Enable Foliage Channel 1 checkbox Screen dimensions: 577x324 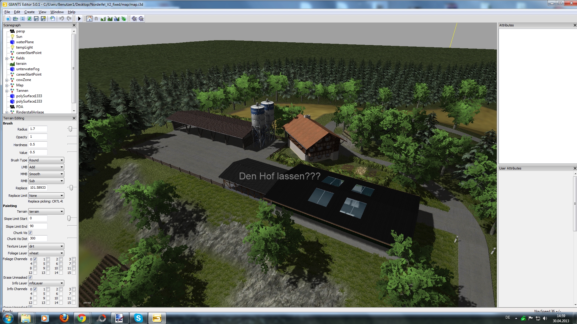pyautogui.click(x=48, y=259)
